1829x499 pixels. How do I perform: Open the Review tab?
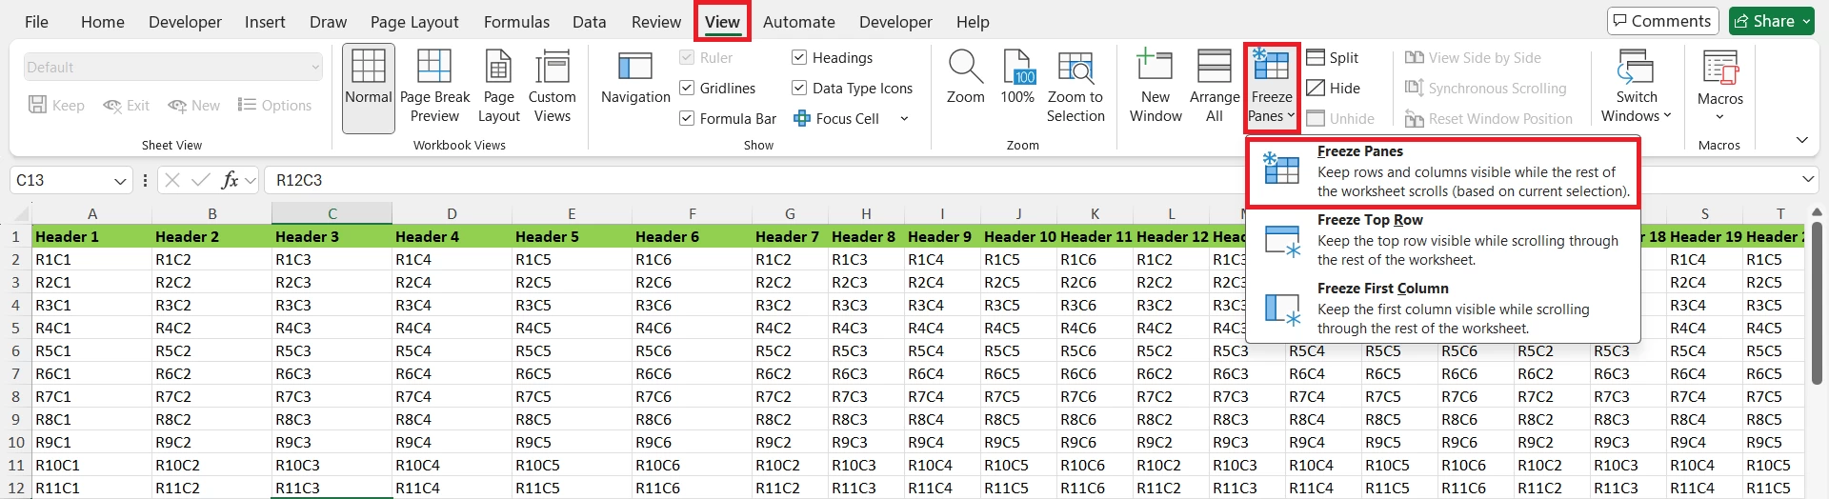coord(656,22)
